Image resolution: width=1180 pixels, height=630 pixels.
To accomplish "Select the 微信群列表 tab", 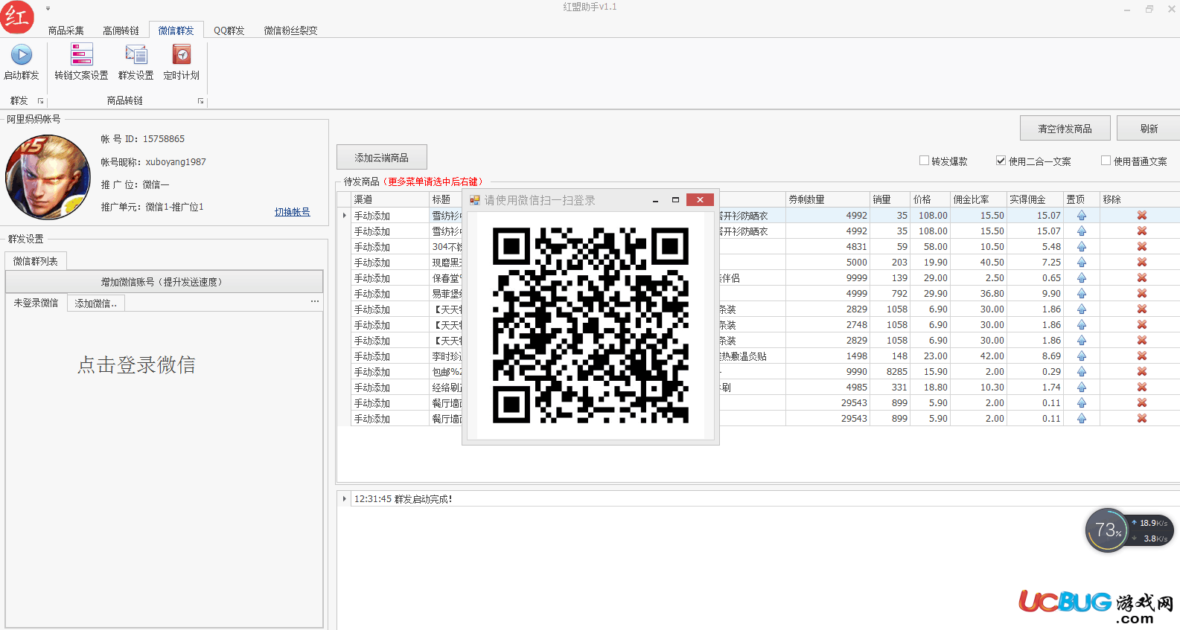I will click(x=36, y=261).
